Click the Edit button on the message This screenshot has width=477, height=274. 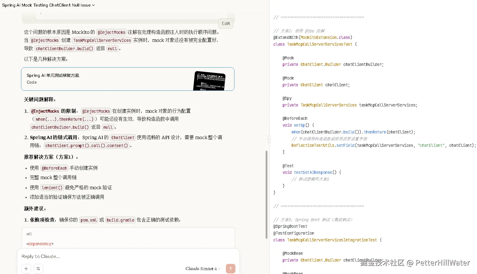pos(226,23)
